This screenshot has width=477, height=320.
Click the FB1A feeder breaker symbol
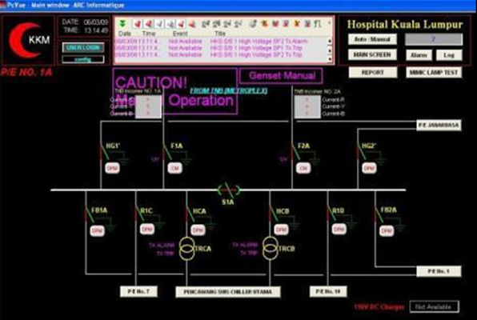click(89, 214)
